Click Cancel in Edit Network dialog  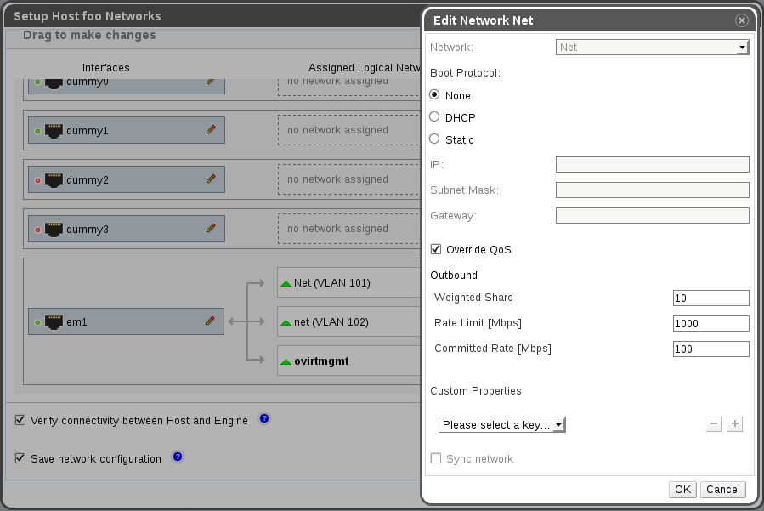[x=723, y=490]
